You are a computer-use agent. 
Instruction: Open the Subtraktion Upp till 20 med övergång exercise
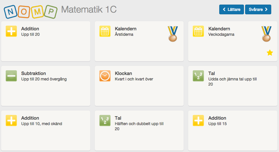[46, 86]
